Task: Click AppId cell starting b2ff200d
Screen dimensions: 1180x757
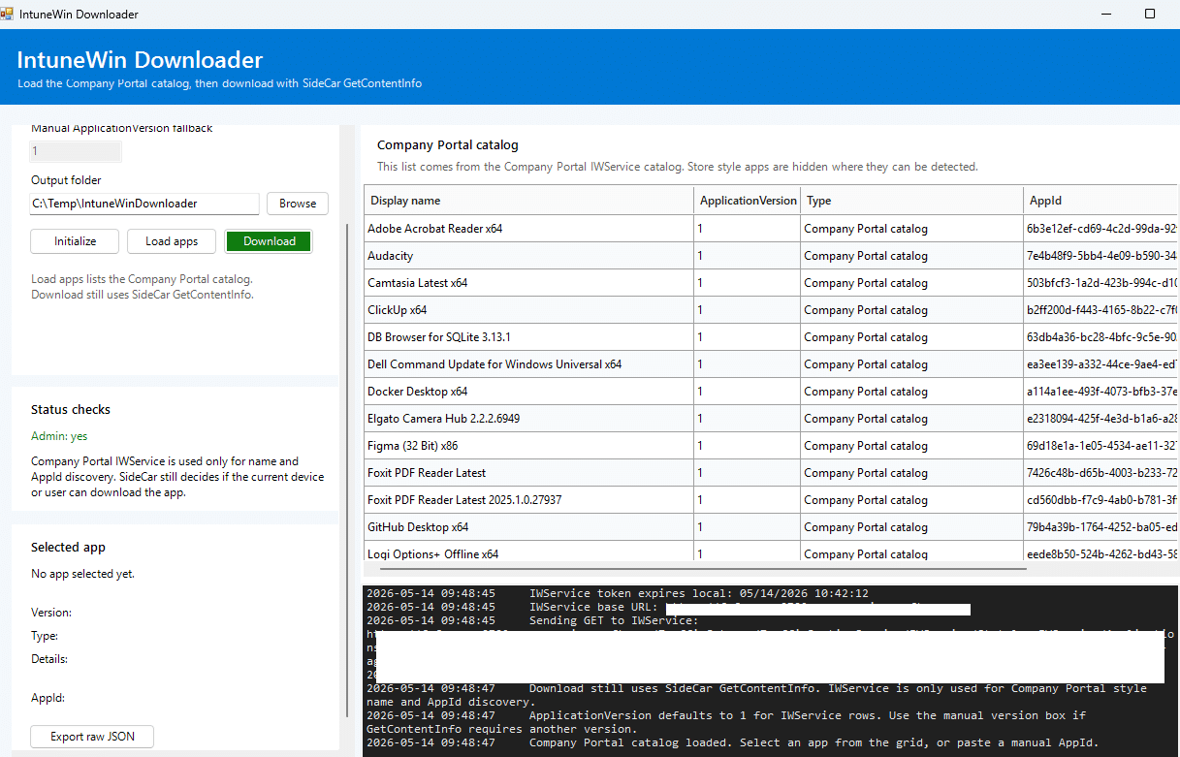Action: (1101, 310)
